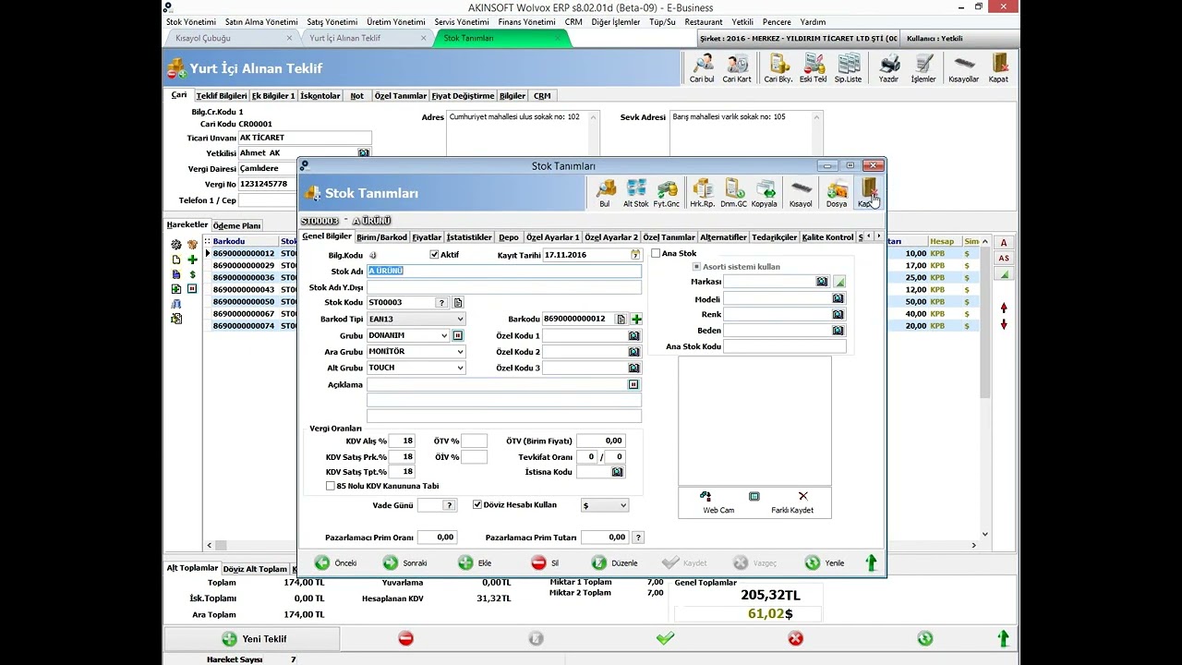Open the İşlemler icon
Screen dimensions: 1182x665
(x=923, y=68)
